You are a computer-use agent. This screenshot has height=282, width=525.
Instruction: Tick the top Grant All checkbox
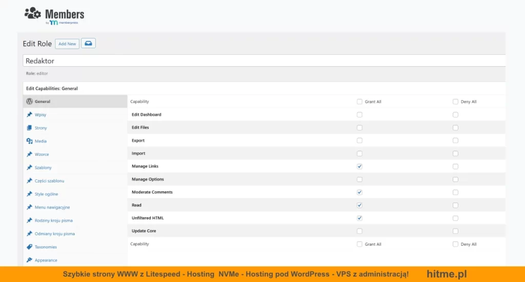359,102
